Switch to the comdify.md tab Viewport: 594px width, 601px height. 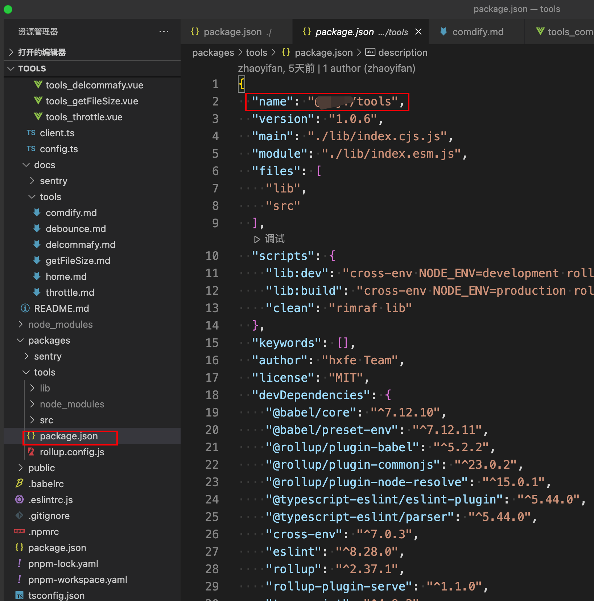click(477, 32)
